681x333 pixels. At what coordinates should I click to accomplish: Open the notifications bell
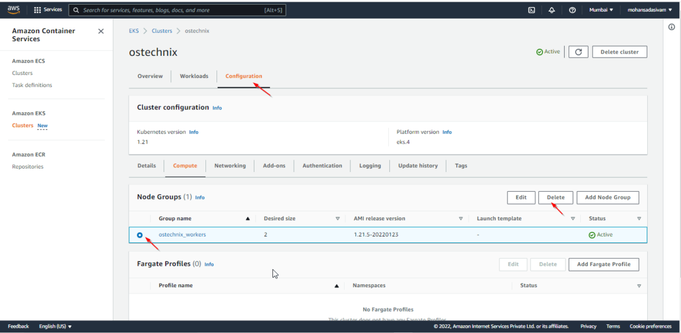pyautogui.click(x=552, y=10)
